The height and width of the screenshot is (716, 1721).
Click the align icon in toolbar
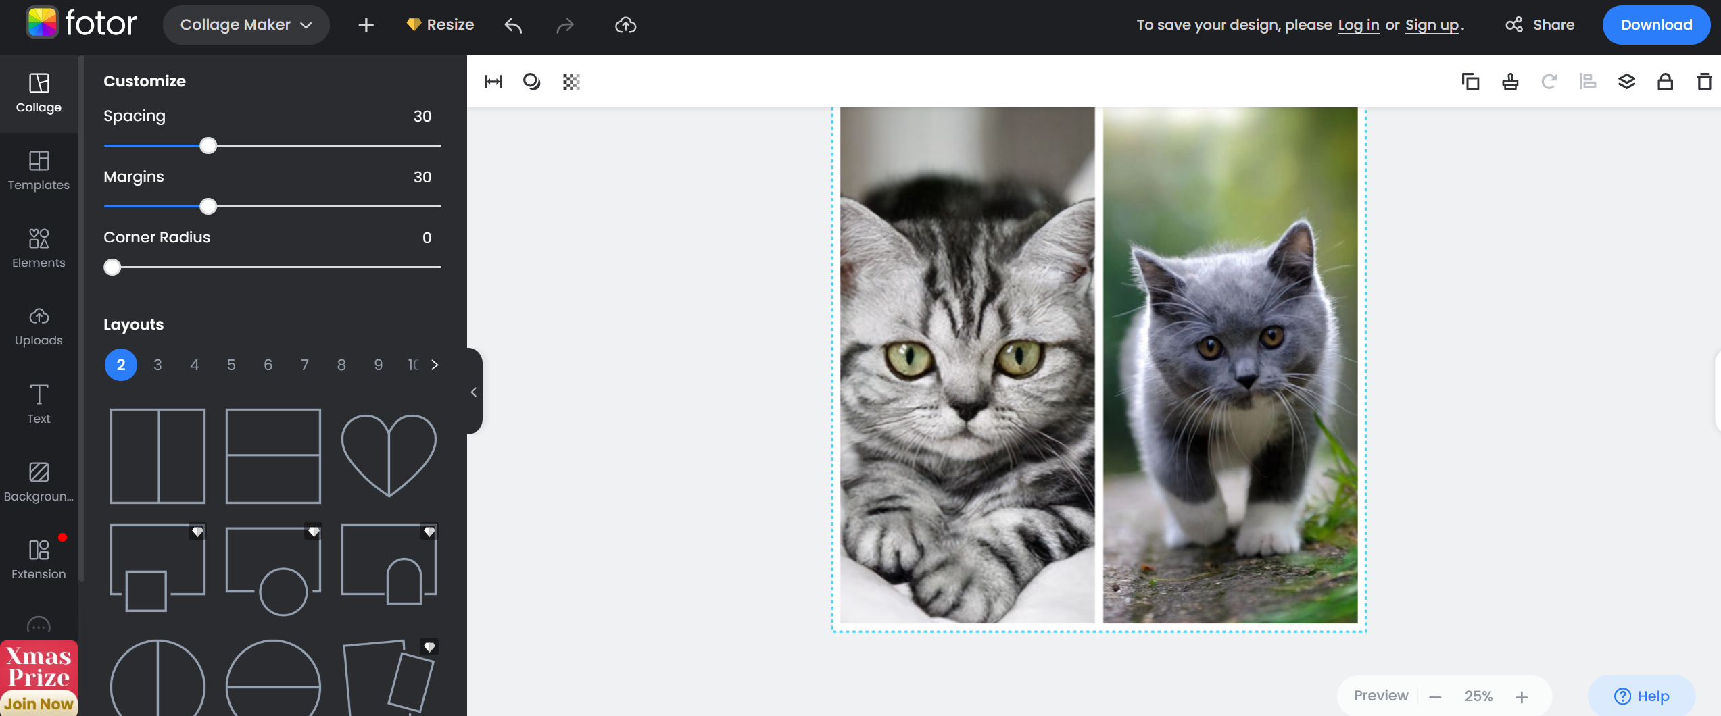click(1588, 82)
